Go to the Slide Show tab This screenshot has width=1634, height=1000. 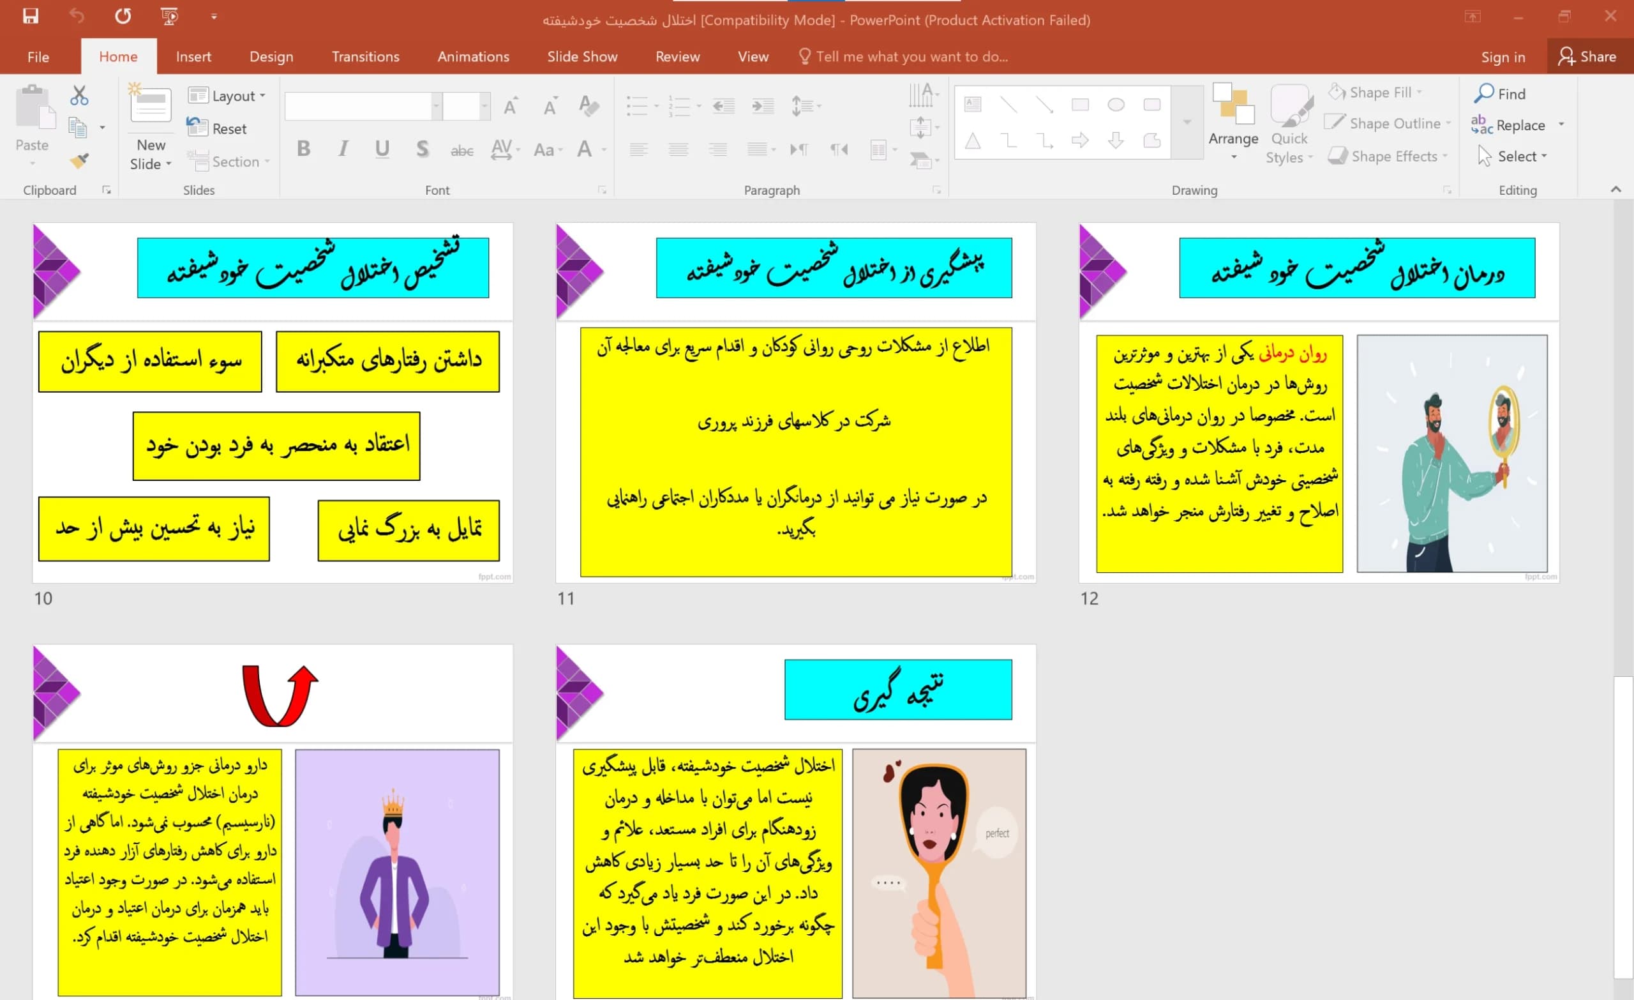pos(582,57)
